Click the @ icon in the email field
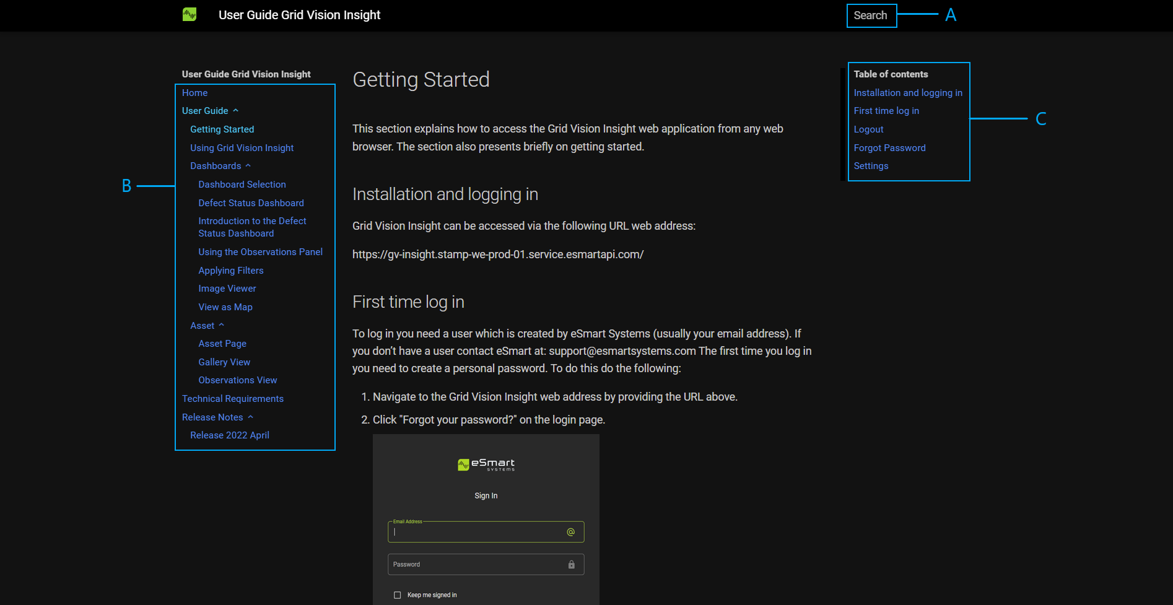The width and height of the screenshot is (1173, 605). (570, 532)
